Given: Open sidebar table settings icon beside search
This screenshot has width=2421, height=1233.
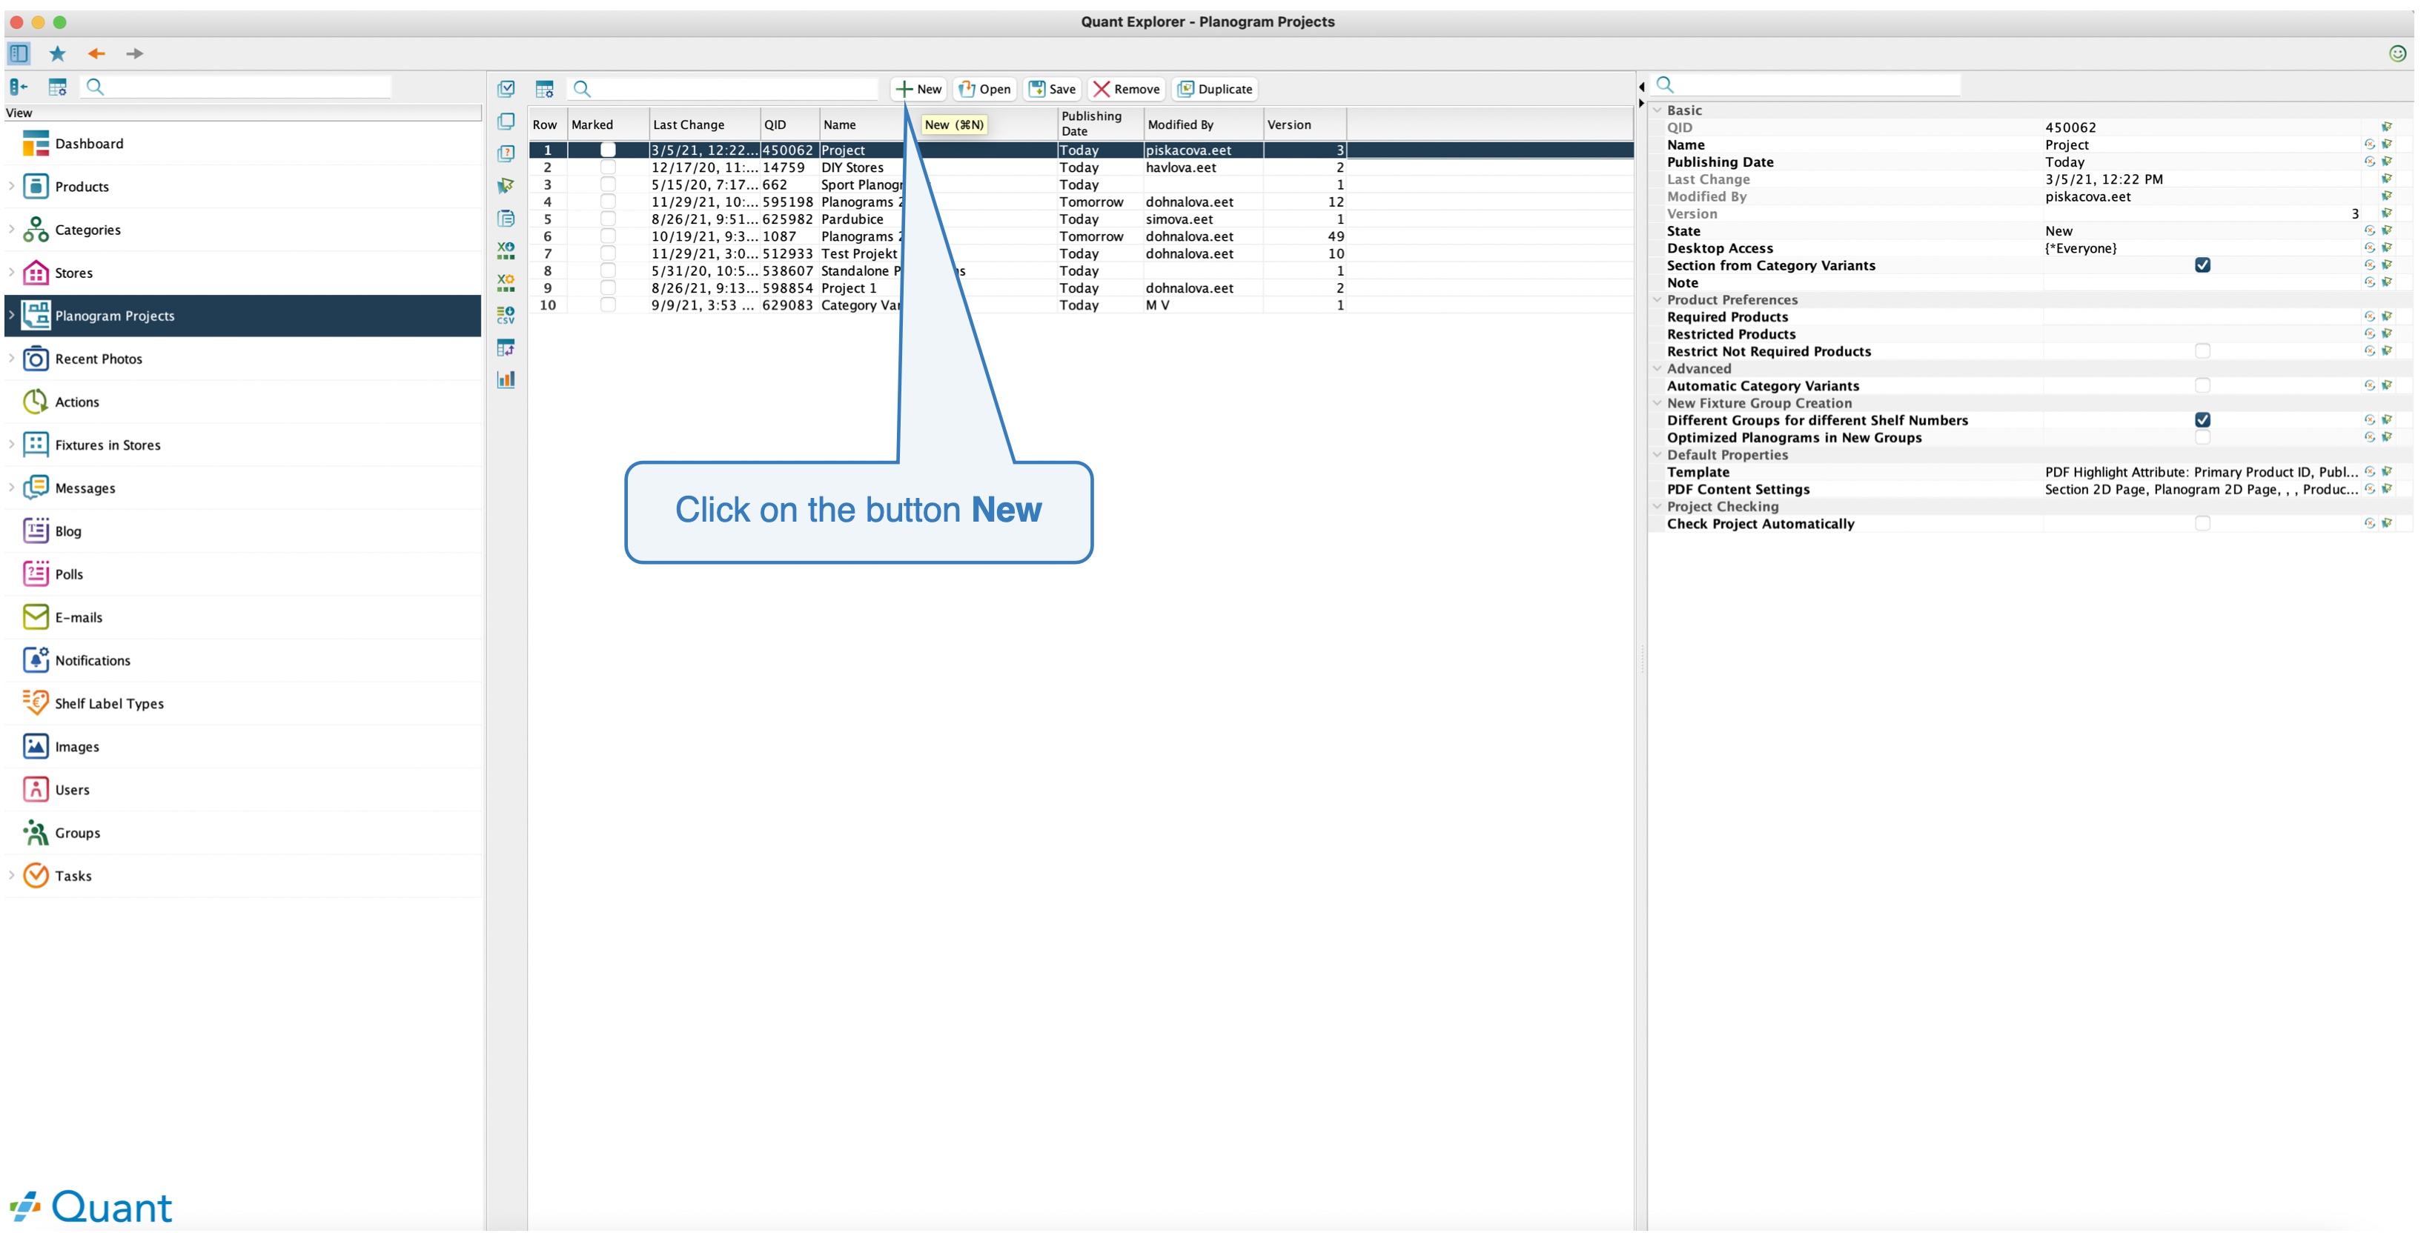Looking at the screenshot, I should click(57, 87).
